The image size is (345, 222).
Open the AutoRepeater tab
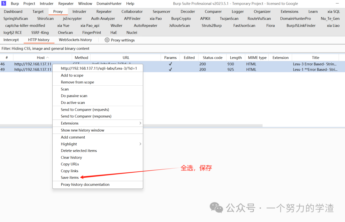coord(146,26)
